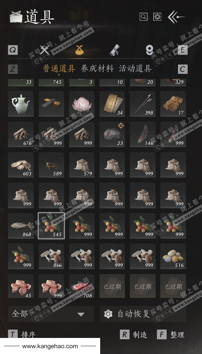The height and width of the screenshot is (354, 202).
Task: Select the colored eggs item with 516
Action: (x=173, y=256)
